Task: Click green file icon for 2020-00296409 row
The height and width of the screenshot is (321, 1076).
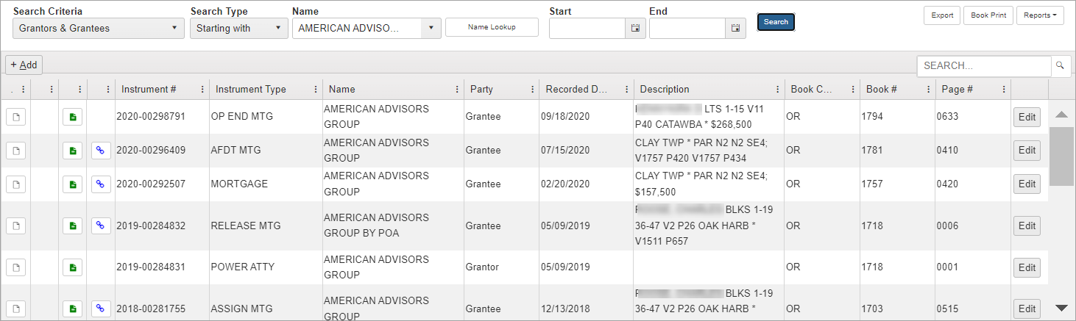Action: [72, 151]
